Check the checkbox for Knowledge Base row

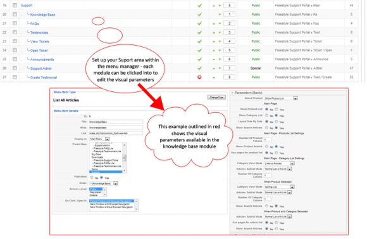15,15
